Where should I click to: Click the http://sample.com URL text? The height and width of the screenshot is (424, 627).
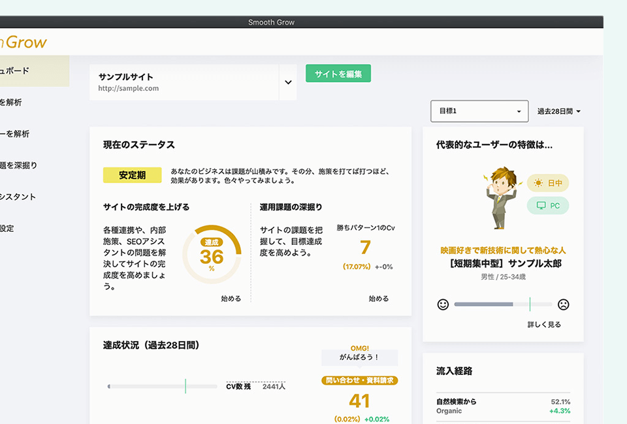(129, 88)
